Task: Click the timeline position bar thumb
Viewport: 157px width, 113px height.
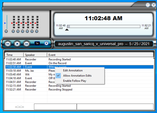Action: click(x=69, y=26)
